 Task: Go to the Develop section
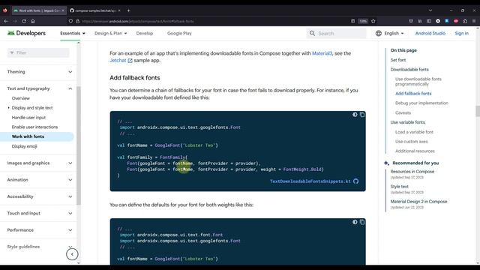point(145,33)
